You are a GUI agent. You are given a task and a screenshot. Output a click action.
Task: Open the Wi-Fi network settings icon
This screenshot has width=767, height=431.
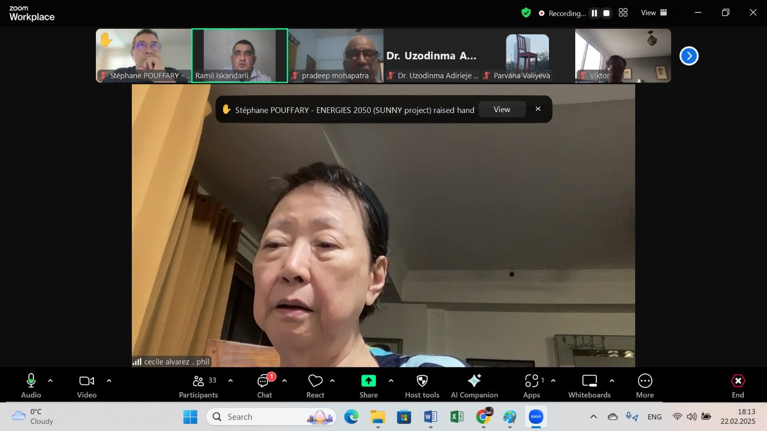pyautogui.click(x=677, y=417)
